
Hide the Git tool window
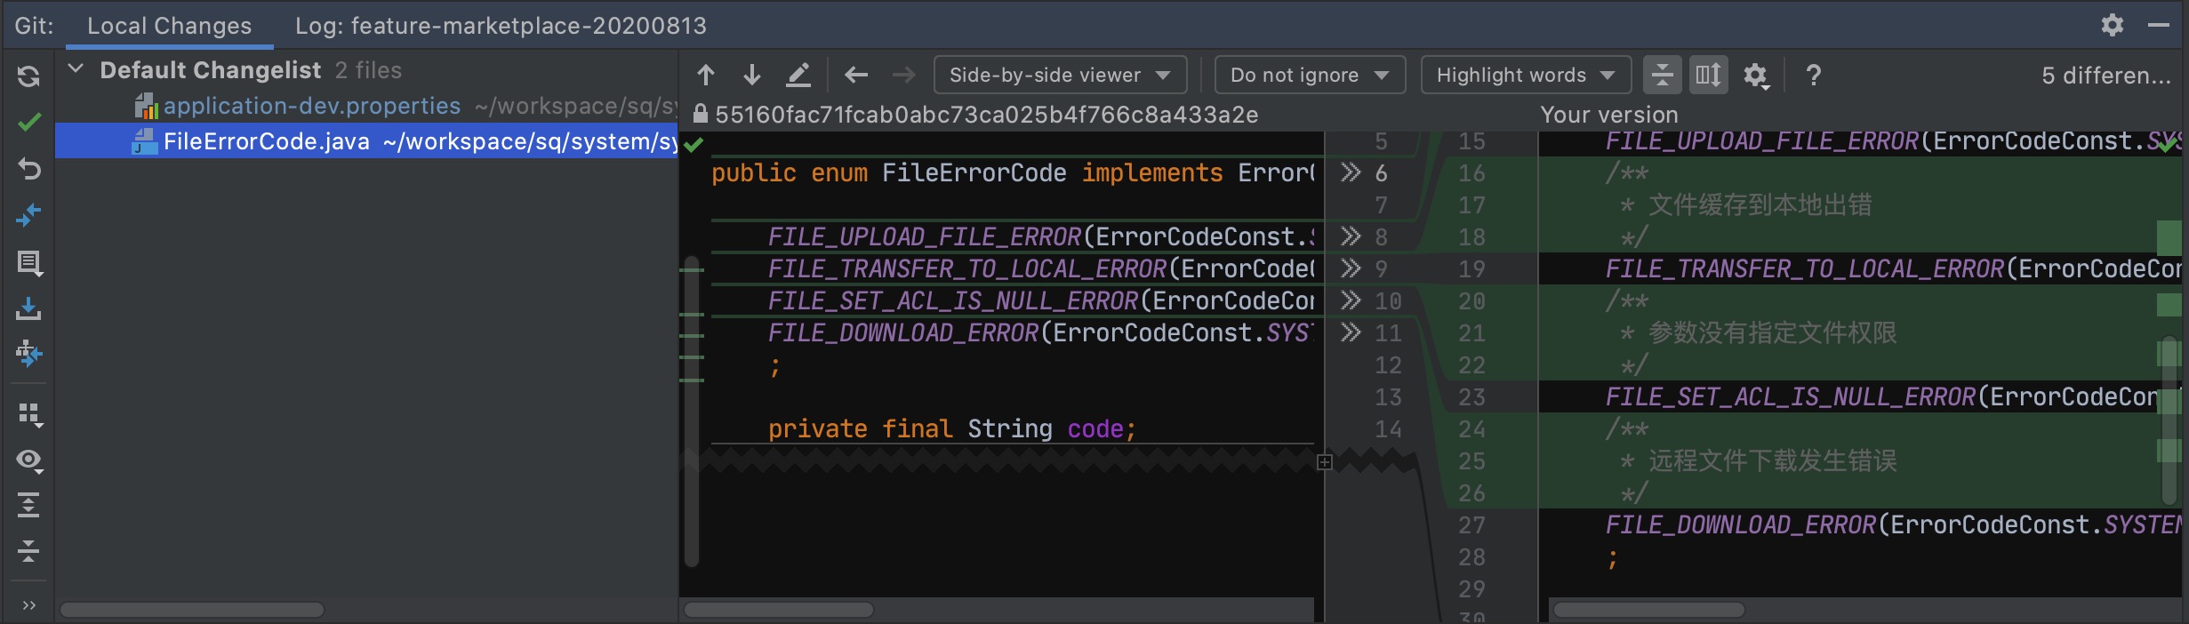[2159, 25]
